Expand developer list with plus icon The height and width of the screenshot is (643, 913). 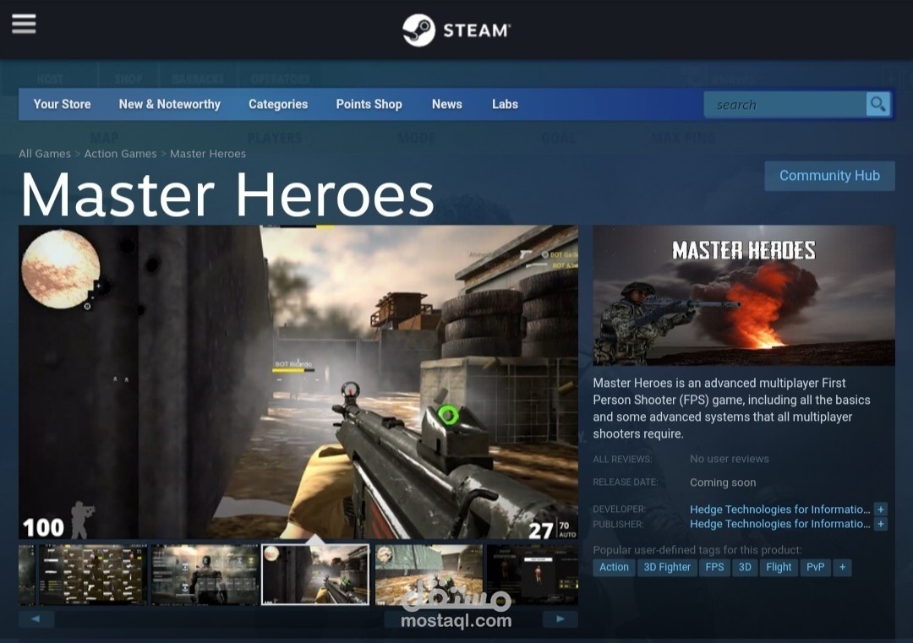[x=880, y=509]
